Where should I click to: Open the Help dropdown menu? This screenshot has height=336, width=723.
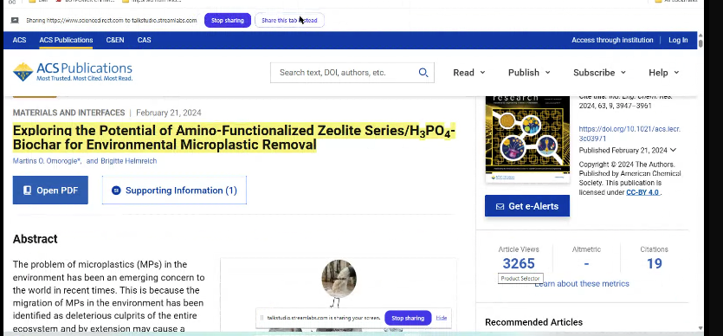tap(664, 73)
